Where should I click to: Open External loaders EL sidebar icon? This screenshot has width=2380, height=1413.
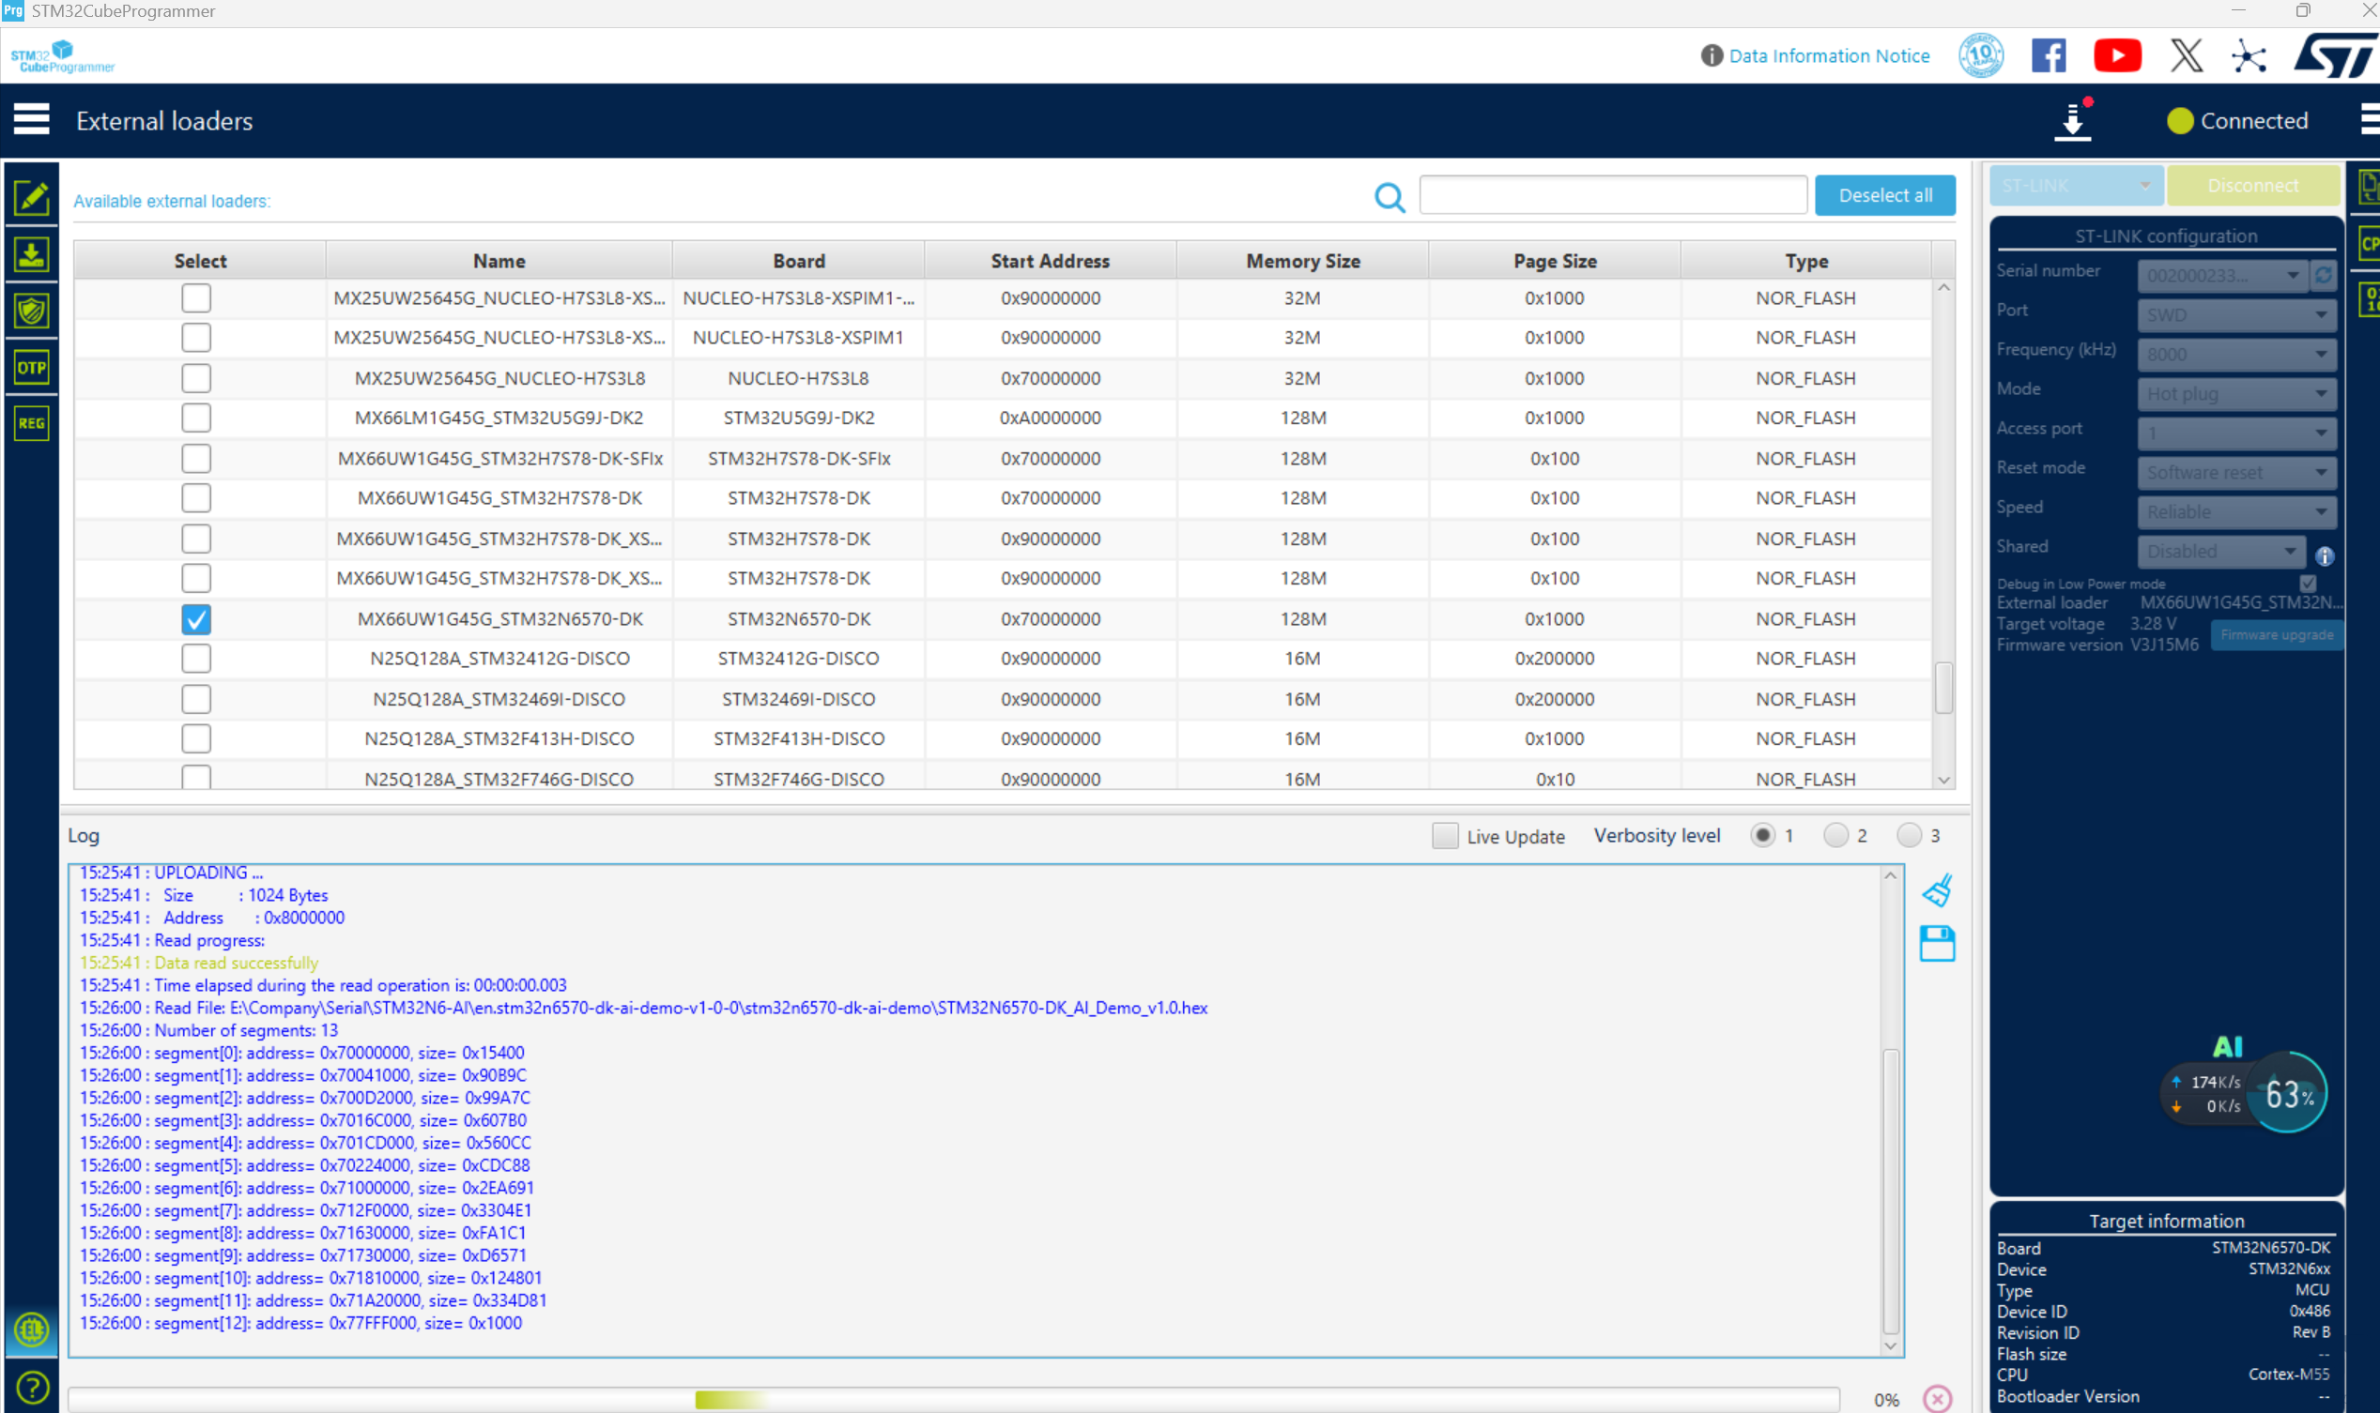[31, 1329]
